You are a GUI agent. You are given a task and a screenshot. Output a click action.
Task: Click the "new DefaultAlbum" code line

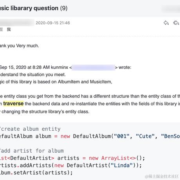pos(90,136)
